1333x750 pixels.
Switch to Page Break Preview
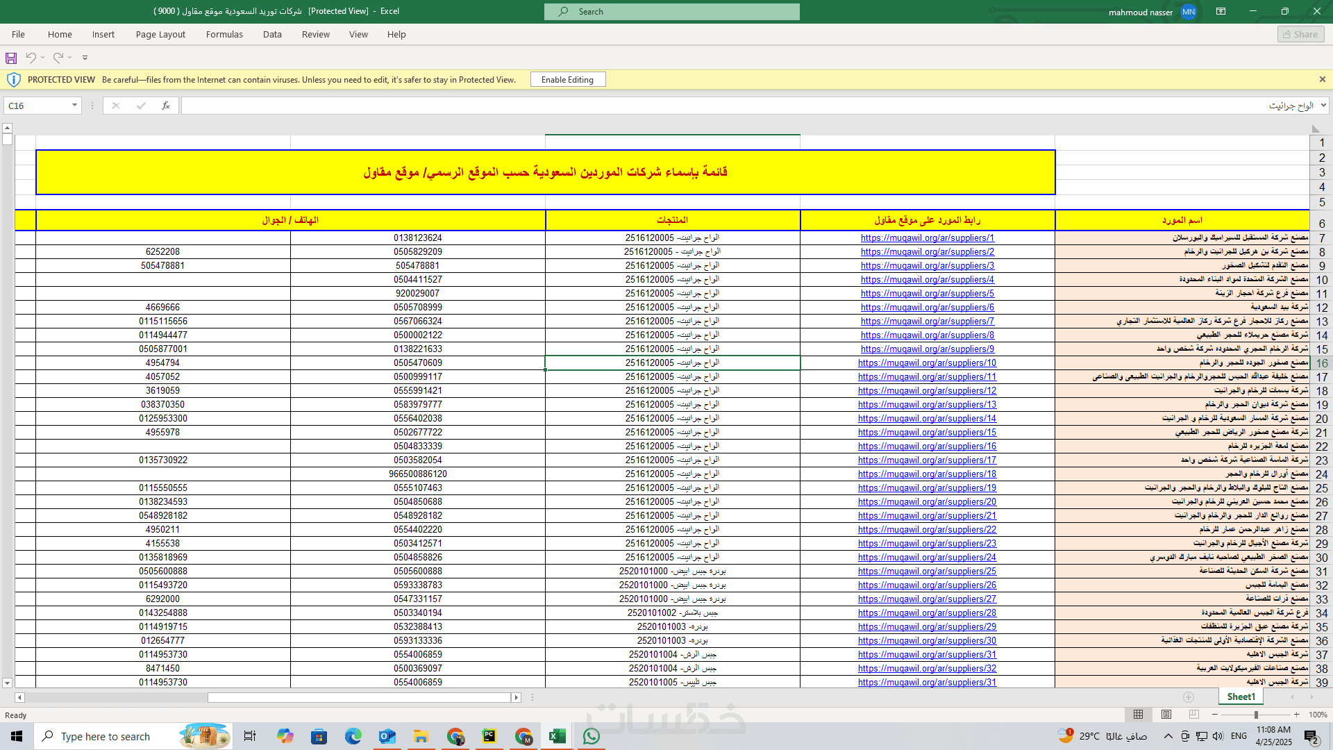[1193, 715]
